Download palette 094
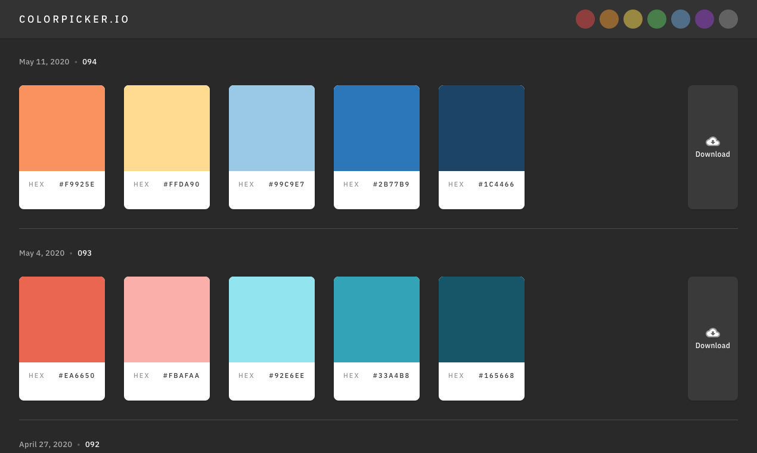The image size is (757, 453). click(712, 147)
